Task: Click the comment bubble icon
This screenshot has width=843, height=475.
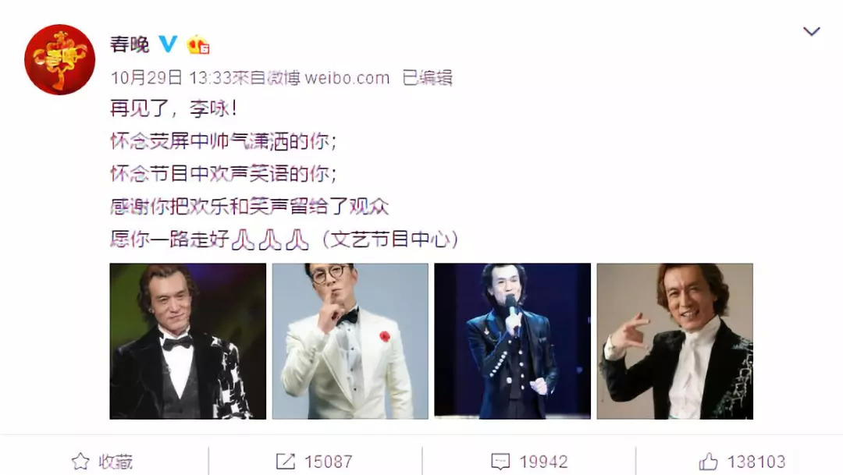Action: click(500, 461)
